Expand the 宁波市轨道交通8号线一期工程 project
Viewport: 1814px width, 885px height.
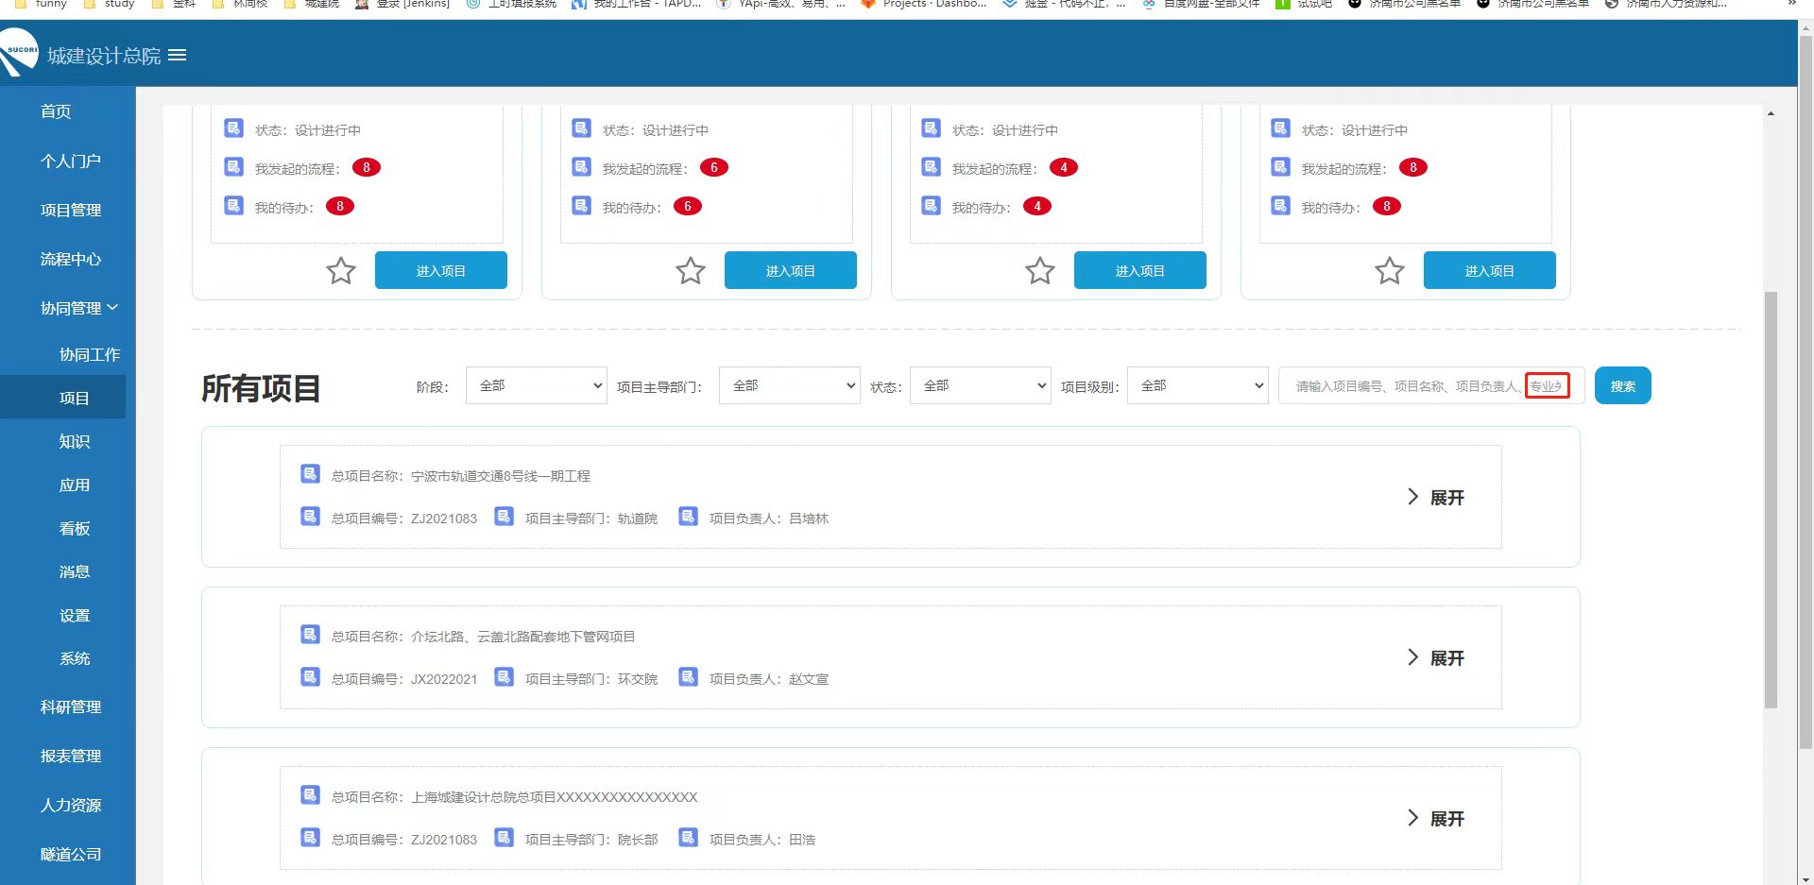[1436, 497]
